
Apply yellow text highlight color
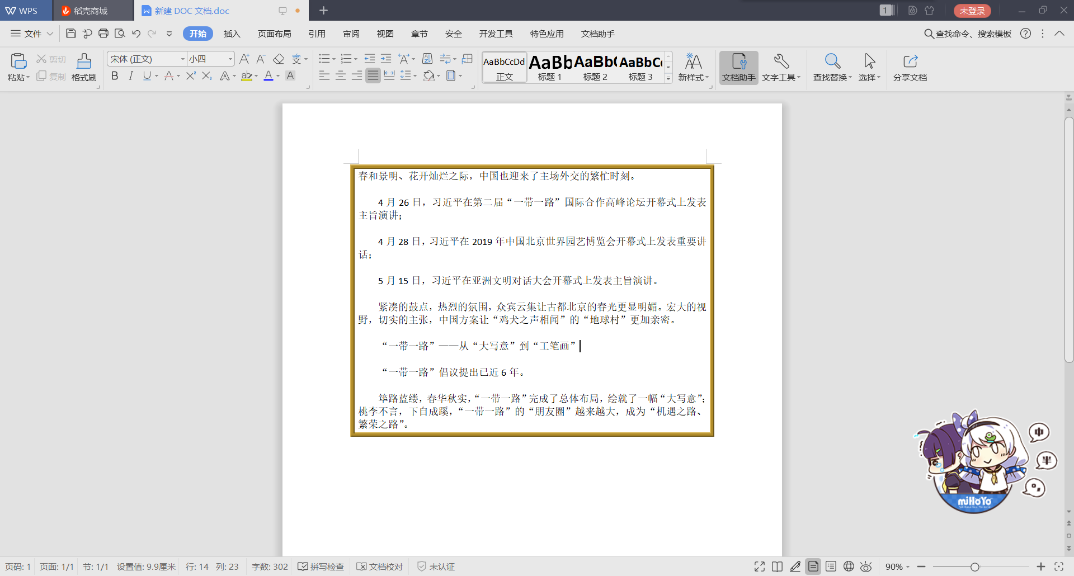[247, 75]
